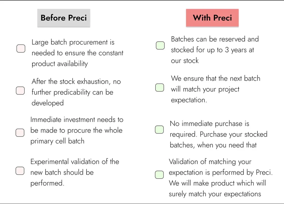284x204 pixels.
Task: Click the experimental validation of new batch text
Action: click(74, 172)
